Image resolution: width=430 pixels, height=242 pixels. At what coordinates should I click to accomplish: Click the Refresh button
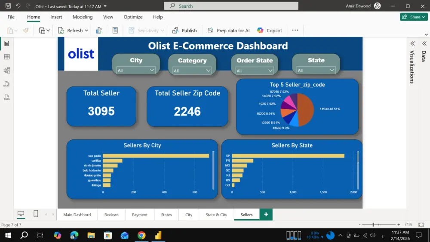click(x=70, y=31)
